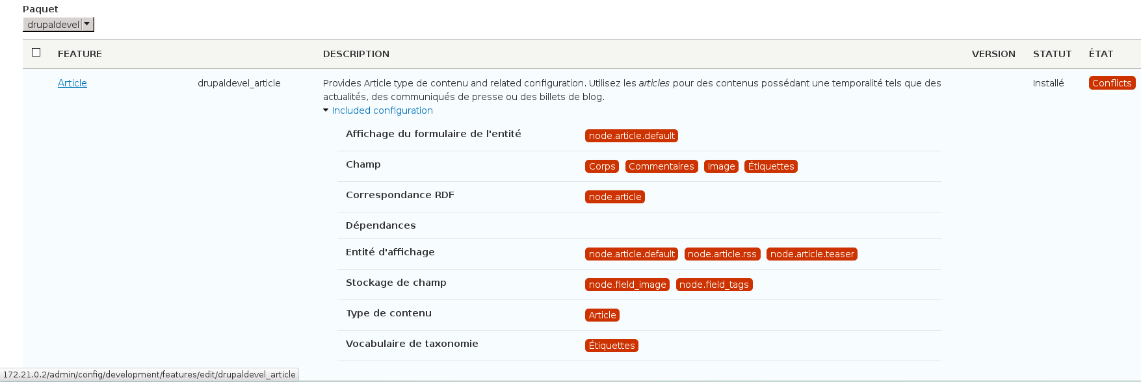This screenshot has width=1141, height=382.
Task: Select the node.field_tags storage tag
Action: (714, 285)
